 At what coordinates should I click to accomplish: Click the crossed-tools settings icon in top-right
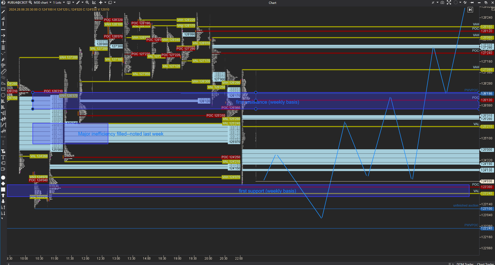pos(465,2)
